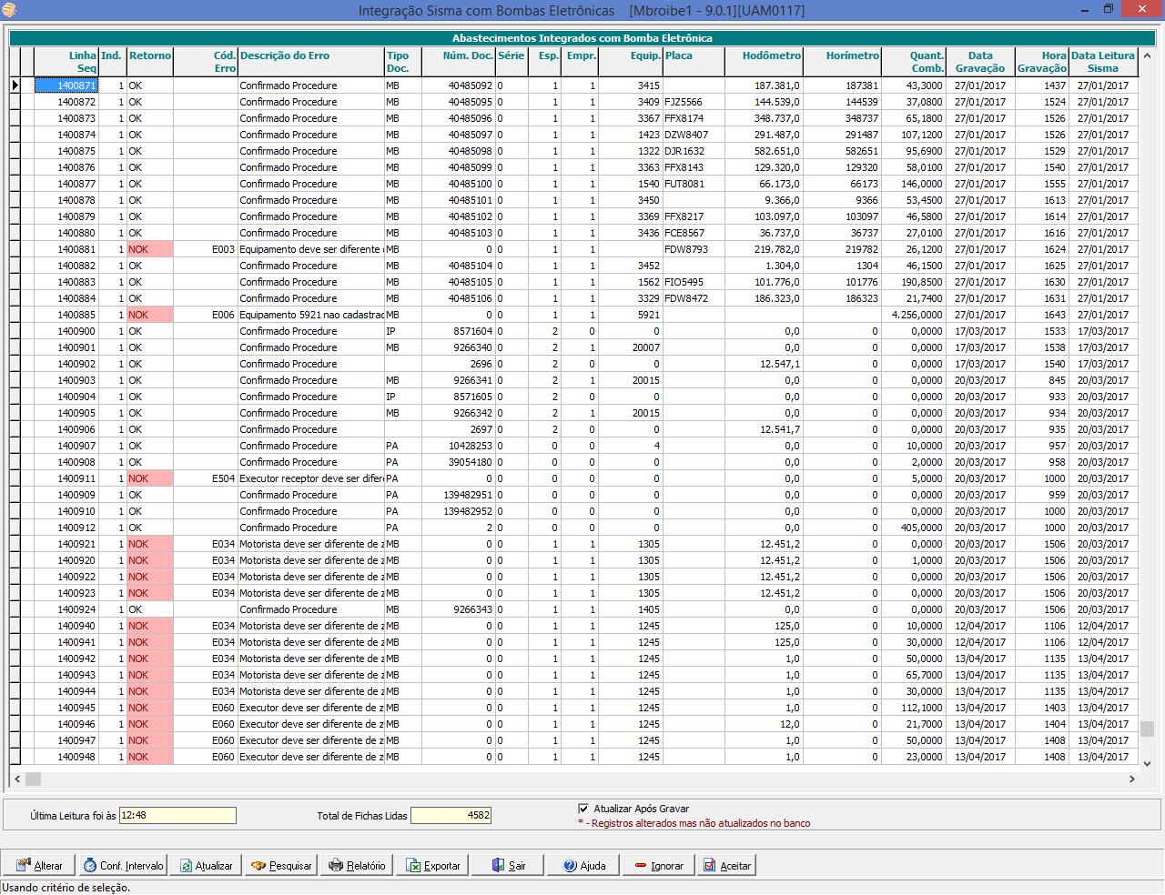Click the Aceitar checkmark icon
The image size is (1165, 895).
pyautogui.click(x=710, y=865)
